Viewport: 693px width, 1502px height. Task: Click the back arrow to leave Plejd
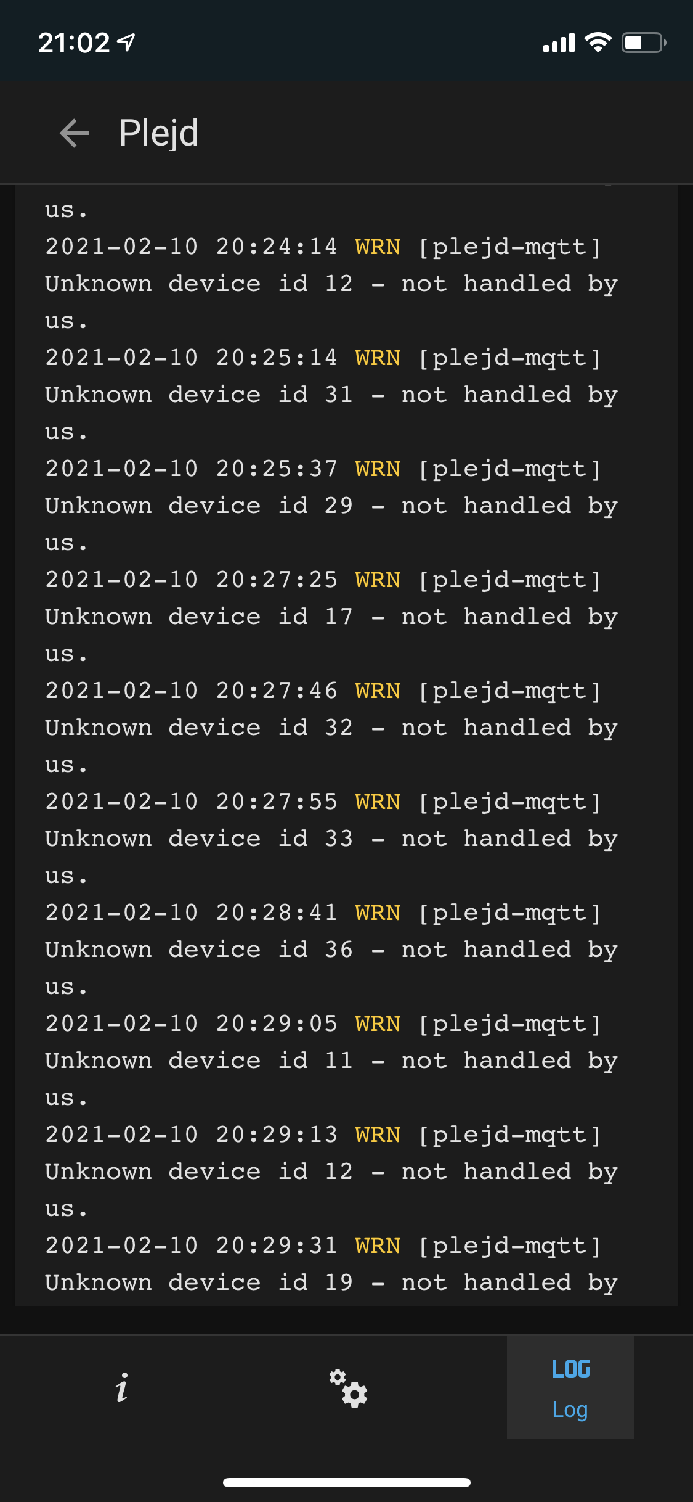coord(73,133)
